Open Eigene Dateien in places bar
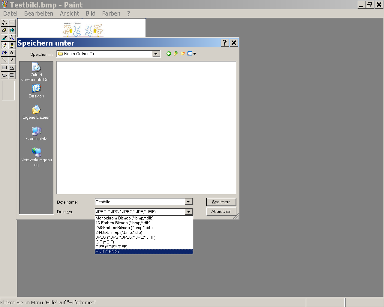This screenshot has width=384, height=307. coord(36,112)
